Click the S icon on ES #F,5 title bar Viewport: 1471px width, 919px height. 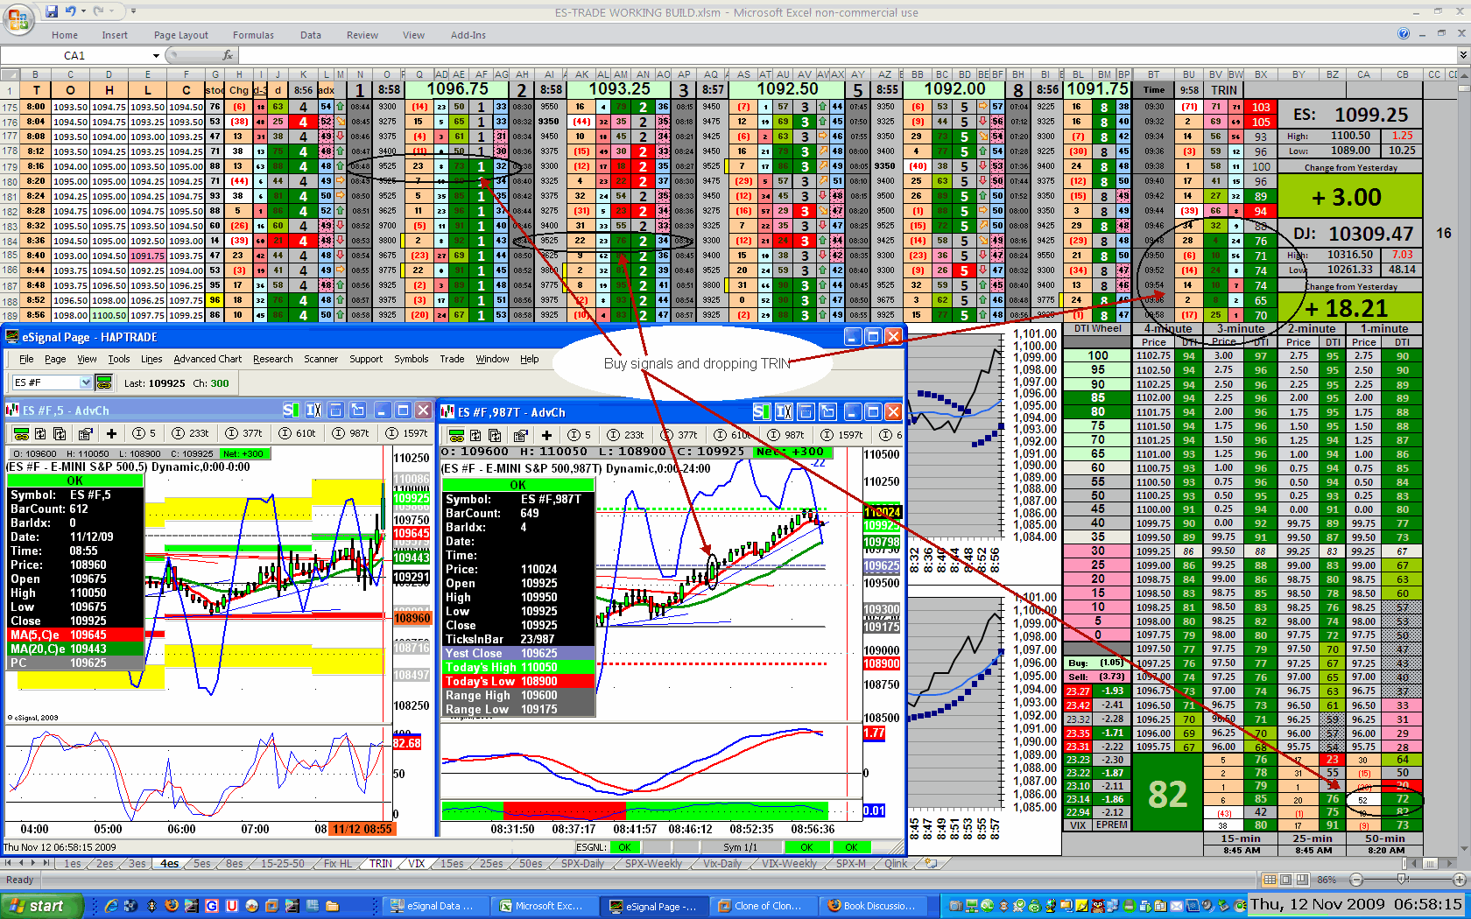click(291, 410)
